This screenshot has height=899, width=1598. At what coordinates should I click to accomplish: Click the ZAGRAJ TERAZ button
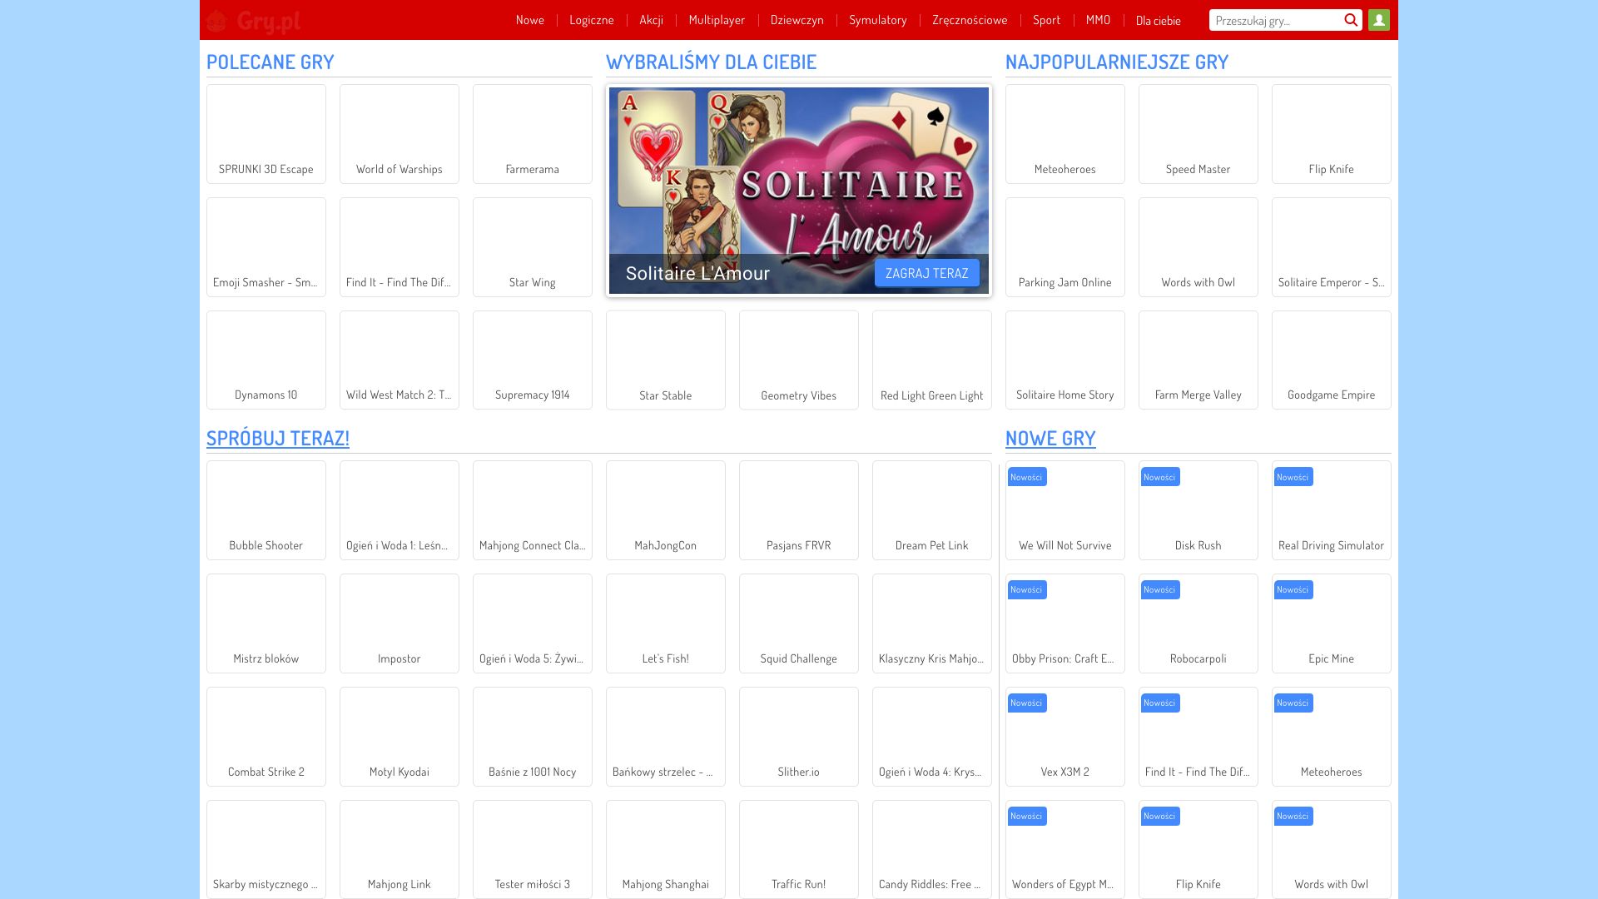[927, 273]
